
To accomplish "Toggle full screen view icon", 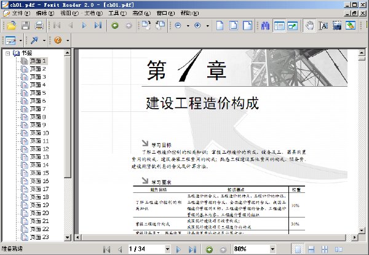I will pyautogui.click(x=293, y=25).
